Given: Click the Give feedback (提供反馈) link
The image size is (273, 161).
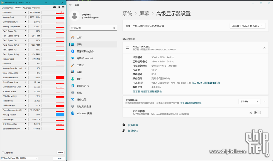Looking at the screenshot, I should pyautogui.click(x=133, y=131).
